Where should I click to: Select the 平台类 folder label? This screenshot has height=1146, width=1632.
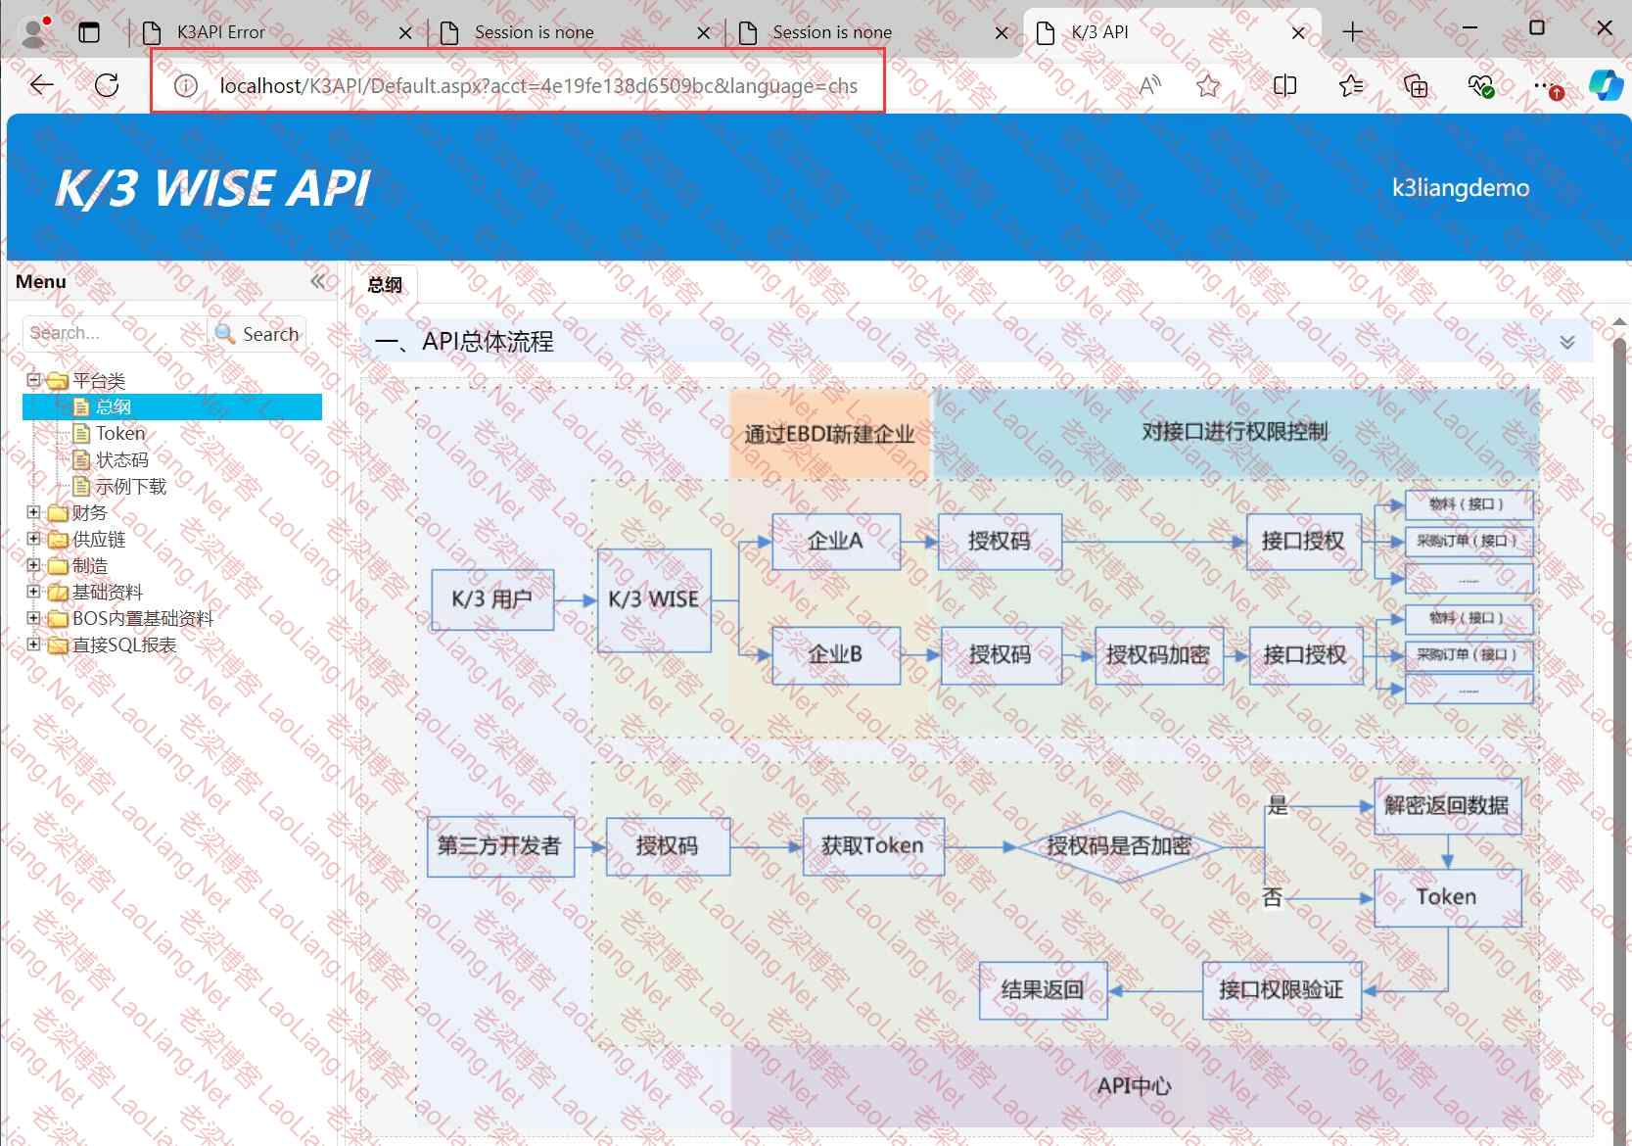[x=99, y=380]
